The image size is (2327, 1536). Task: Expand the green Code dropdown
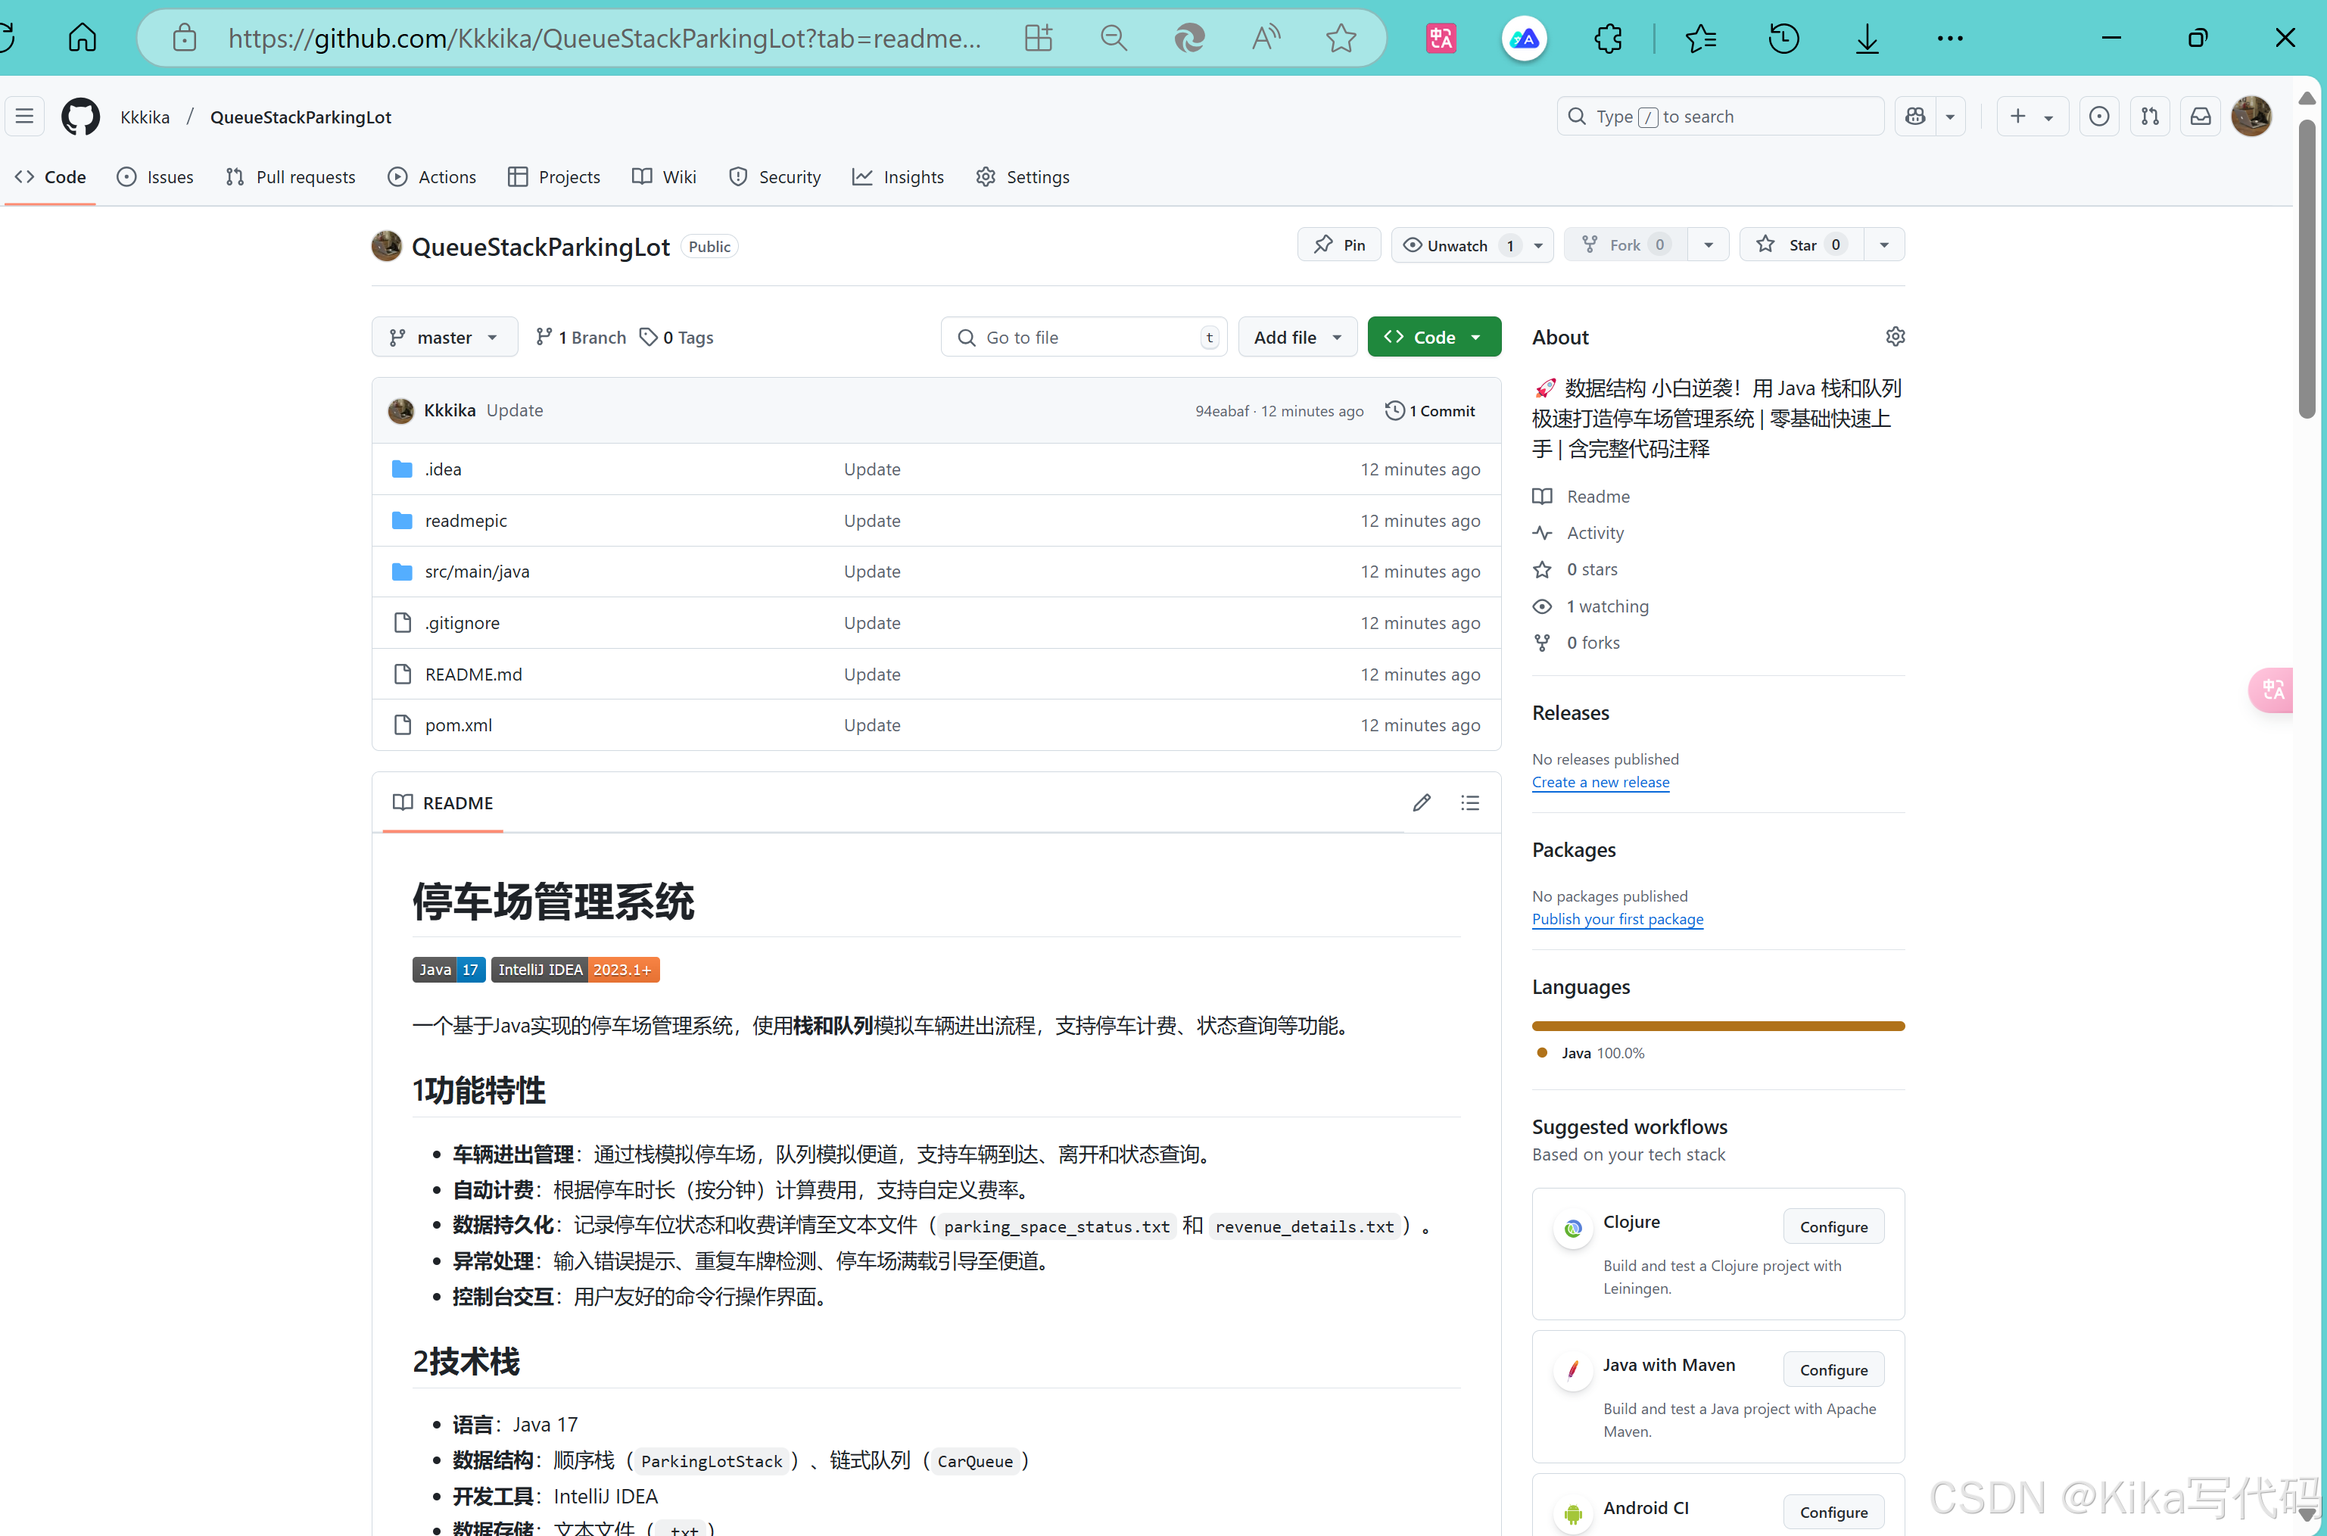pos(1433,337)
